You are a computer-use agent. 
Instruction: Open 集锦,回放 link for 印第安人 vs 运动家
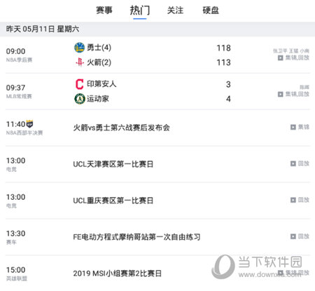297,94
